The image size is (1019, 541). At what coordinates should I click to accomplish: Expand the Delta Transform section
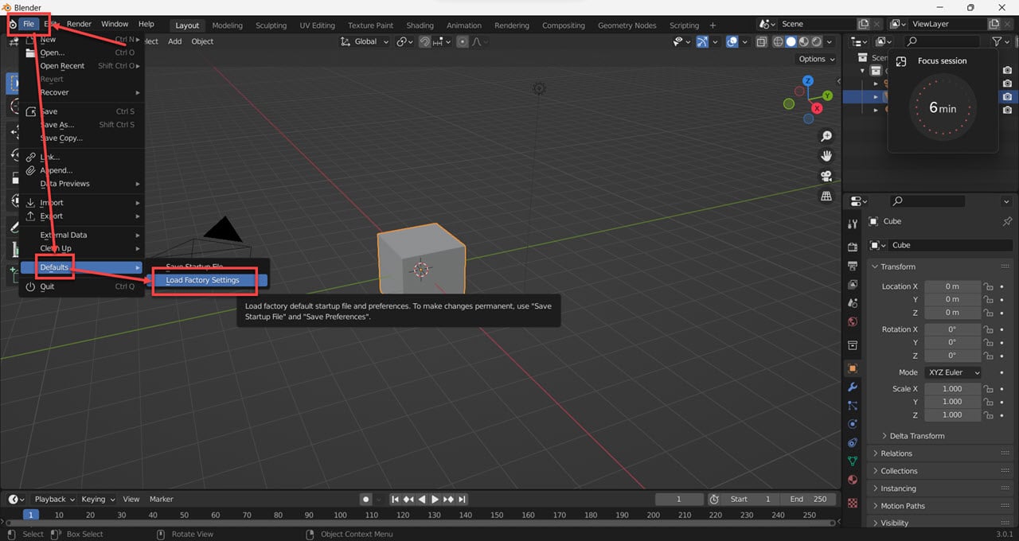916,436
